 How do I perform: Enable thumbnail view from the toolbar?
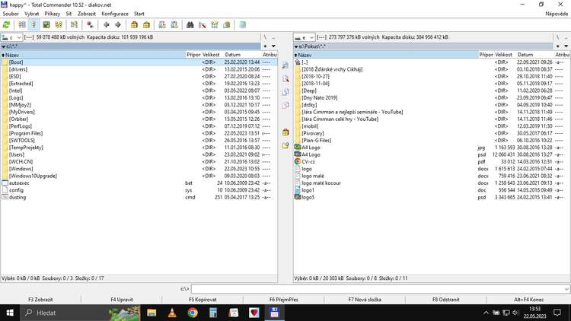coord(46,25)
